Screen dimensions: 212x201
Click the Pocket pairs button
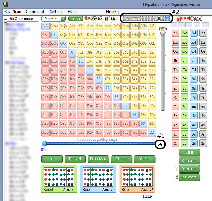75,159
